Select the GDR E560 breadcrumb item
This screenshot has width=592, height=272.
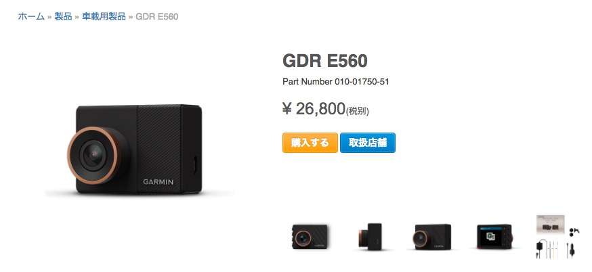[x=156, y=17]
